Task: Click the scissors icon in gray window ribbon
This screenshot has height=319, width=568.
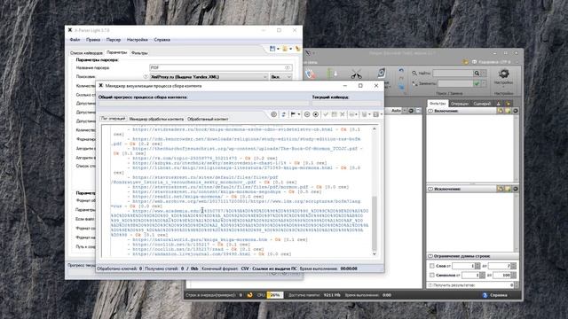Action: (357, 74)
